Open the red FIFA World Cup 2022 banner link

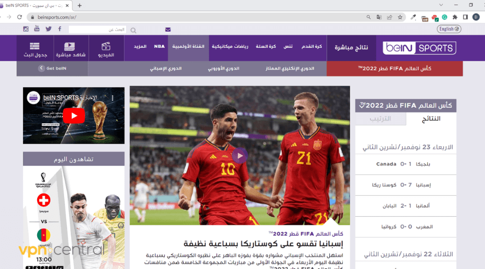click(x=394, y=68)
